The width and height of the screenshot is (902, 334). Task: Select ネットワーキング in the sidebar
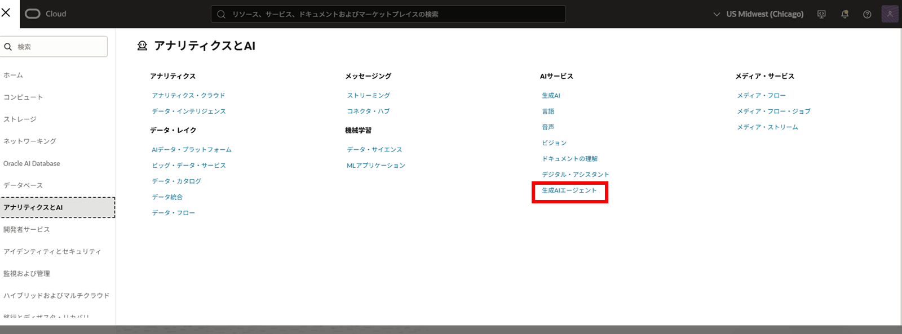[30, 141]
